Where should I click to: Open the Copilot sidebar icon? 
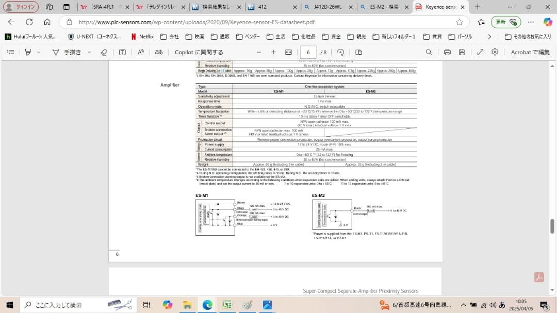pos(547,22)
